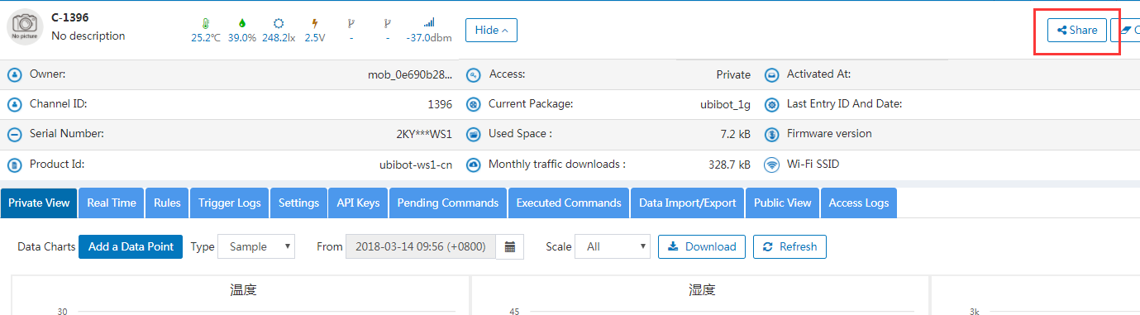Viewport: 1140px width, 315px height.
Task: Click the 25.2℃ temperature reading
Action: (x=206, y=38)
